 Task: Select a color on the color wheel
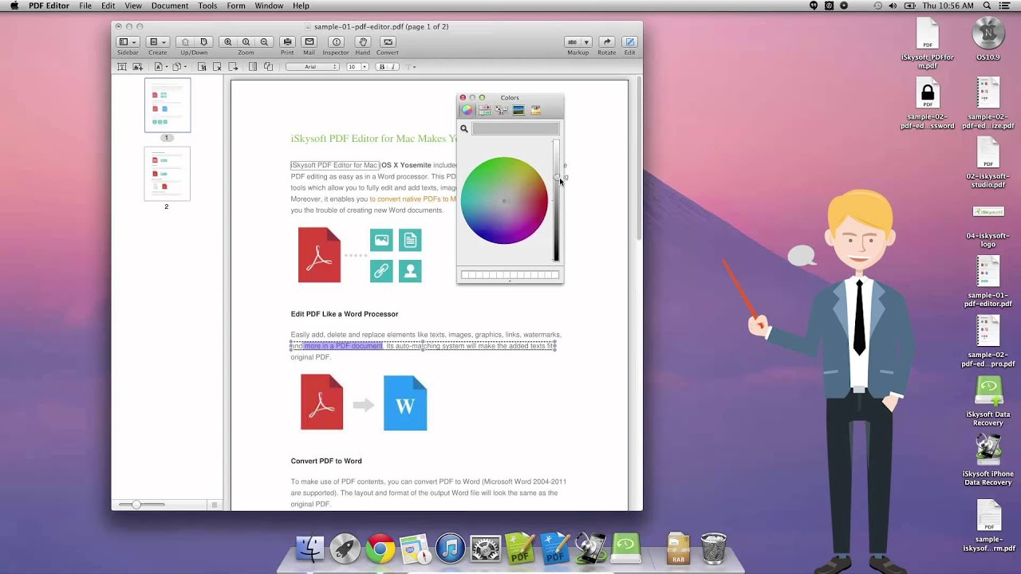tap(505, 201)
